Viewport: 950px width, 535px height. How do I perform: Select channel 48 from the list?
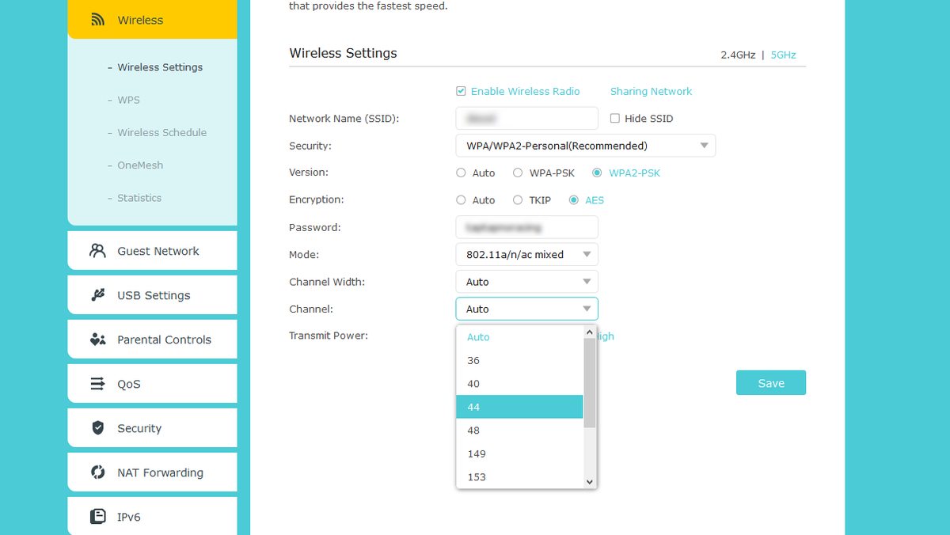(x=473, y=430)
